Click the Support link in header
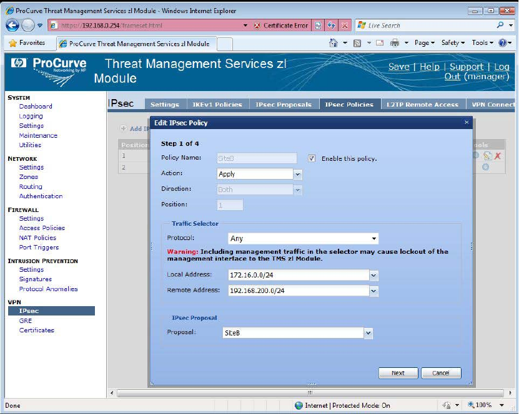 467,67
